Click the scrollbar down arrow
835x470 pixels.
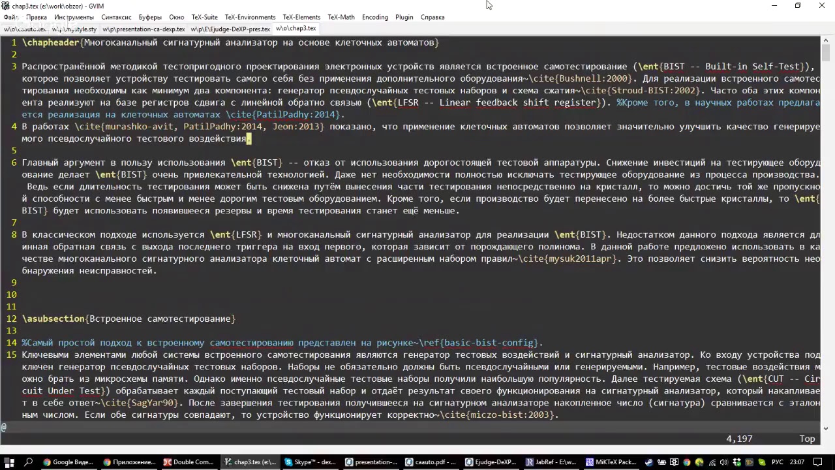(826, 429)
